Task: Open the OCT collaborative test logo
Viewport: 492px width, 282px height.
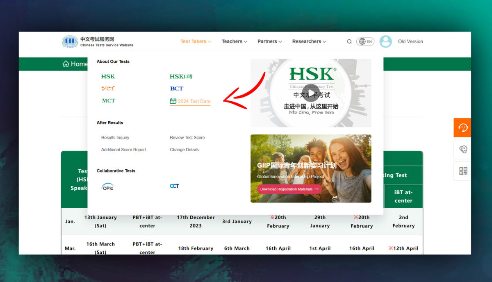Action: point(174,186)
